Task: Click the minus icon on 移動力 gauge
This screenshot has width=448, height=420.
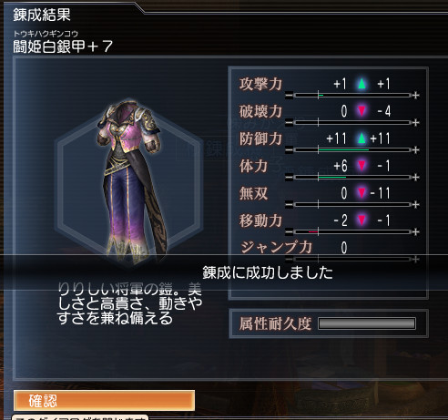Action: [290, 232]
